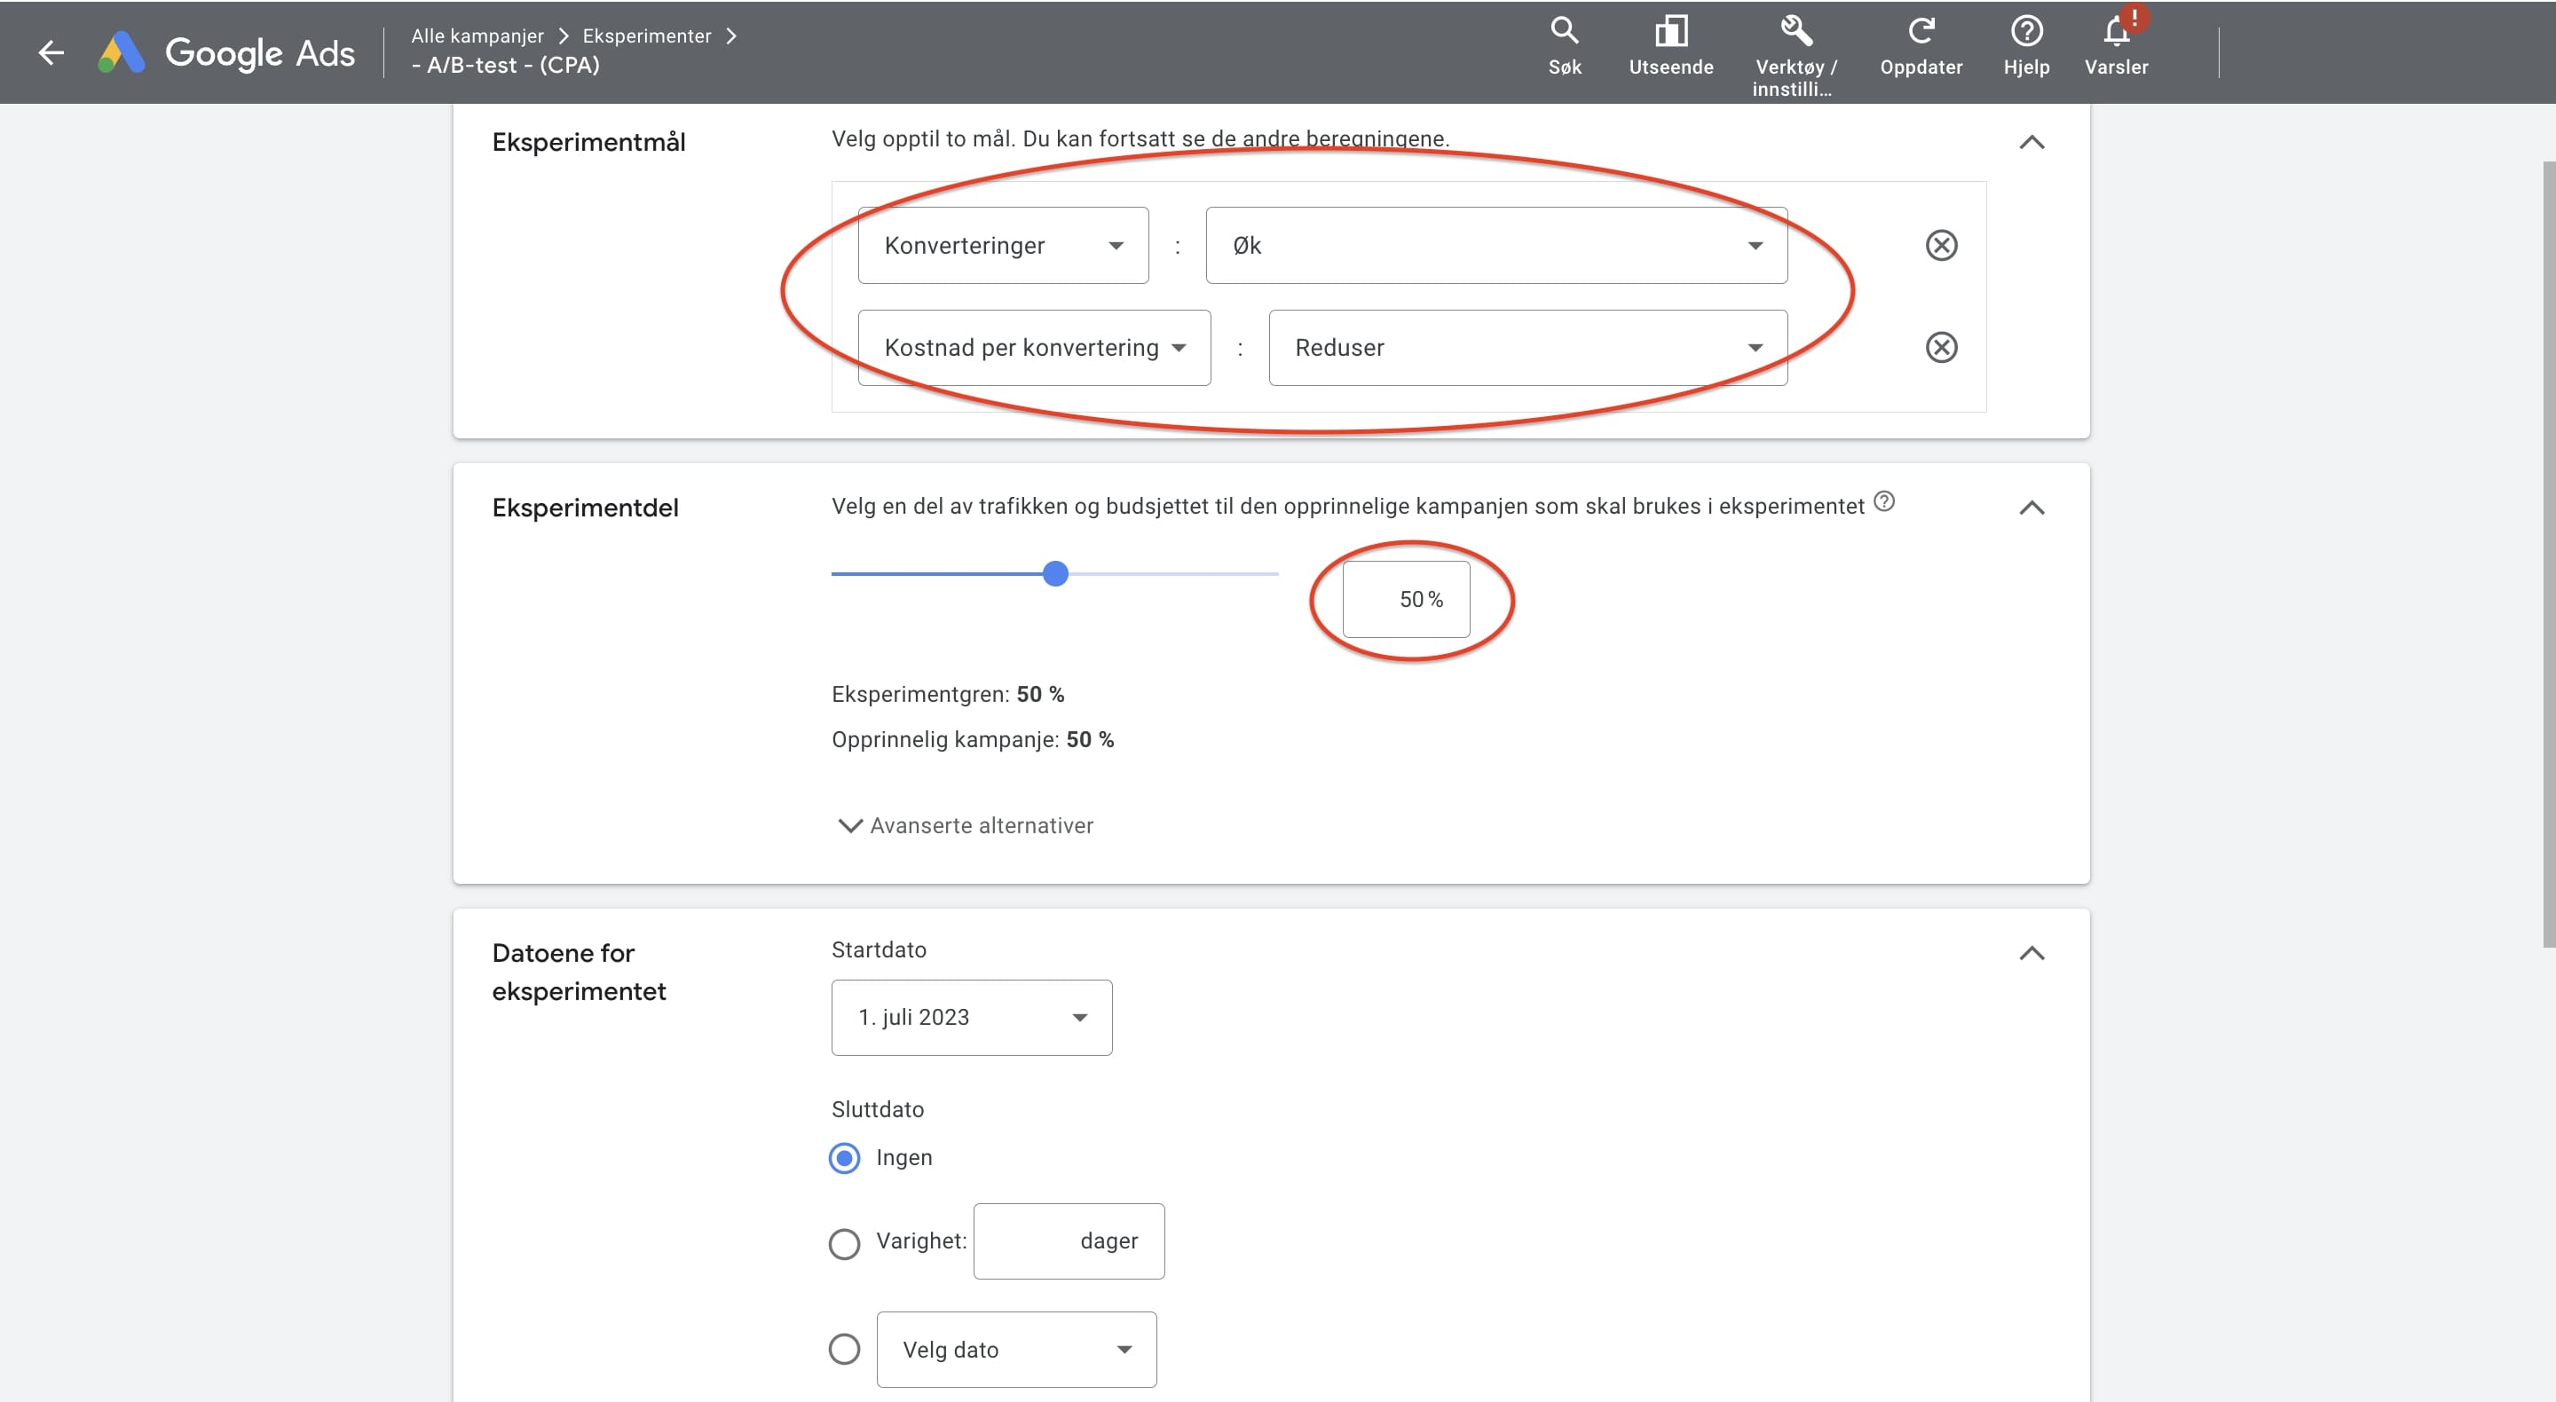
Task: Open Eksperimenter breadcrumb link
Action: tap(647, 35)
